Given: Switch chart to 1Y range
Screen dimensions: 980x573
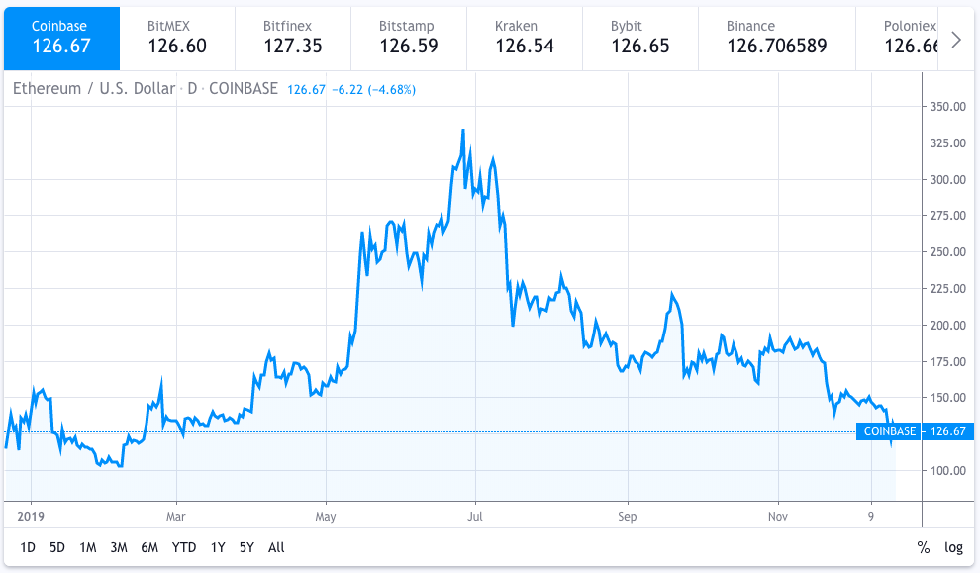Looking at the screenshot, I should pos(218,547).
